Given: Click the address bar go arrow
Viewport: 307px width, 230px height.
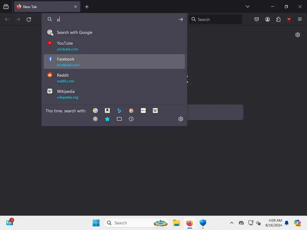Looking at the screenshot, I should [x=181, y=19].
